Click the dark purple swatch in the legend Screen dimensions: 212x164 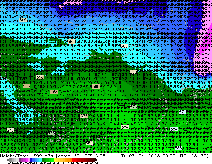coord(20,160)
